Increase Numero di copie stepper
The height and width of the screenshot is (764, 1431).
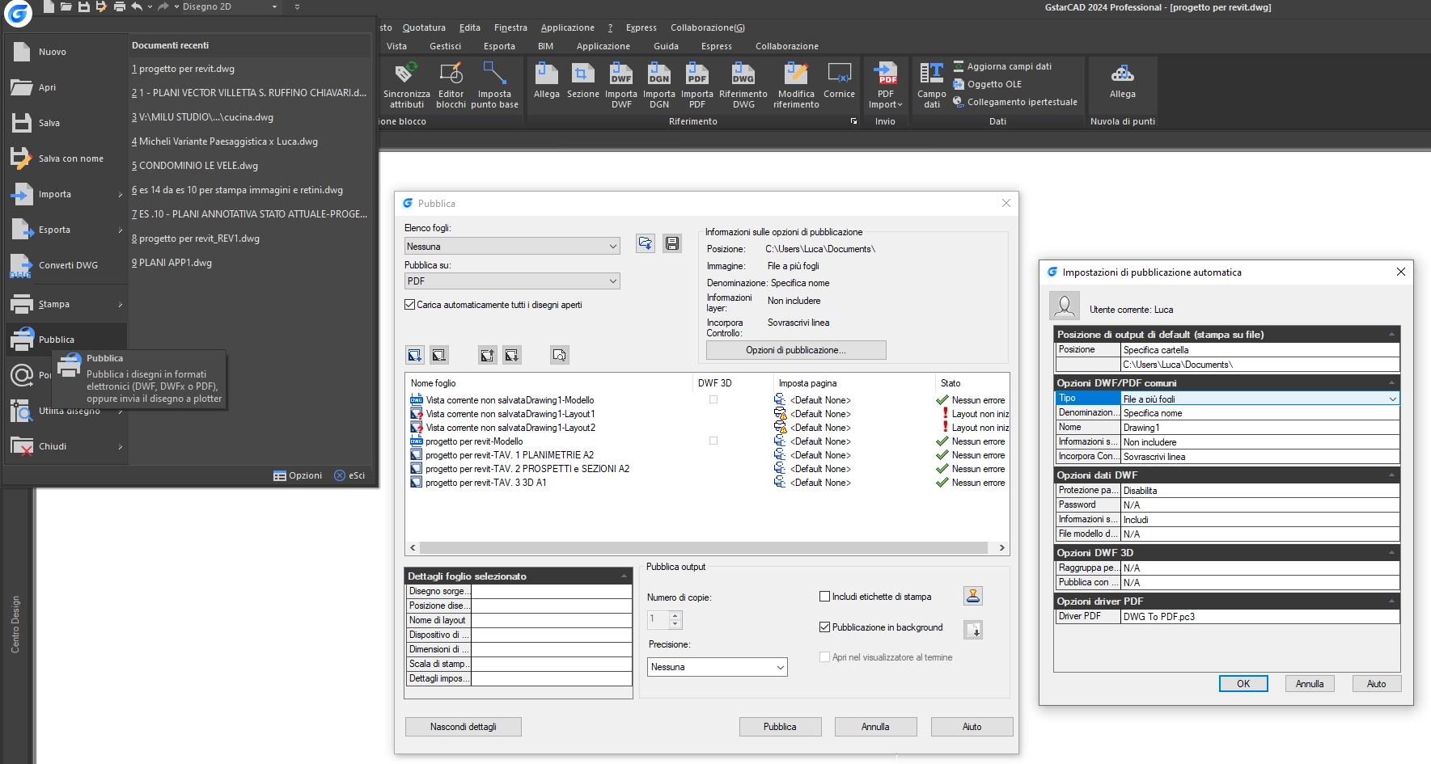676,615
